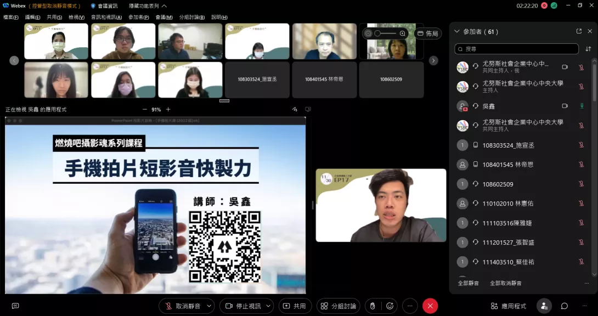Select the 108401545 林帝恩 video tile
Screen dimensions: 598x316
[324, 80]
